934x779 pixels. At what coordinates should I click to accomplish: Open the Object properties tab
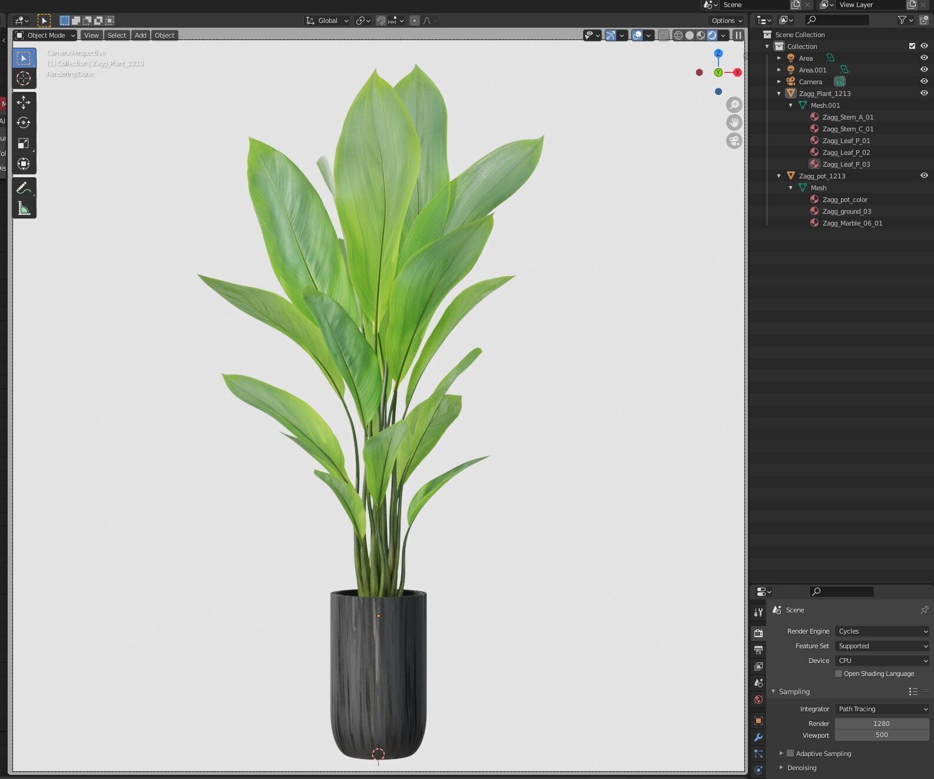click(x=759, y=721)
